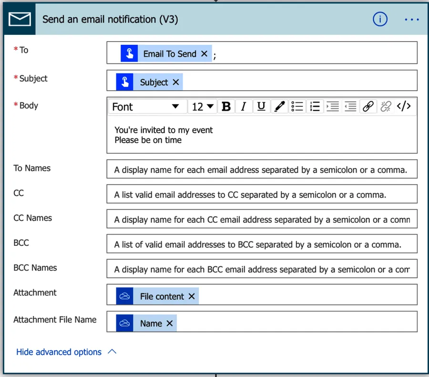Click the info icon in the header

pos(380,20)
